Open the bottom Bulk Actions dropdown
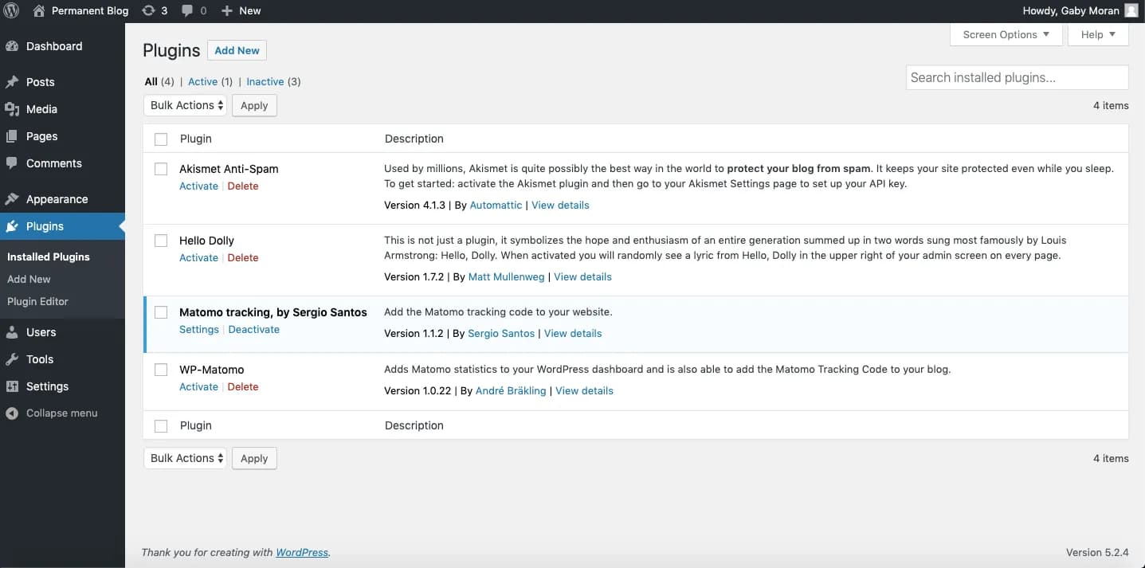Image resolution: width=1145 pixels, height=568 pixels. tap(185, 458)
